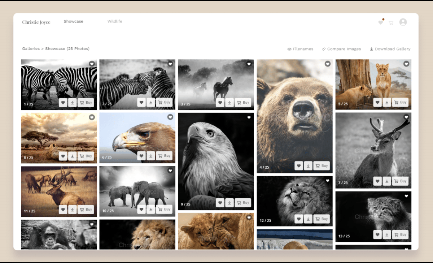Screen dimensions: 433x263
Task: Download the bear photo 4 / 25
Action: (308, 166)
